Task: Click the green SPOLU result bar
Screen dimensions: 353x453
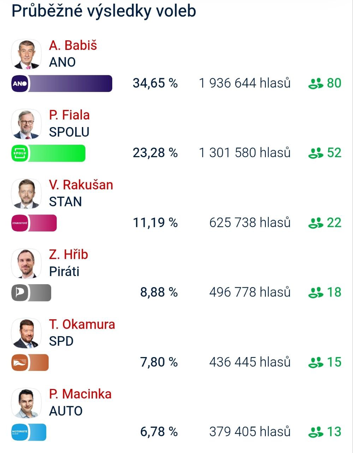Action: [x=56, y=153]
